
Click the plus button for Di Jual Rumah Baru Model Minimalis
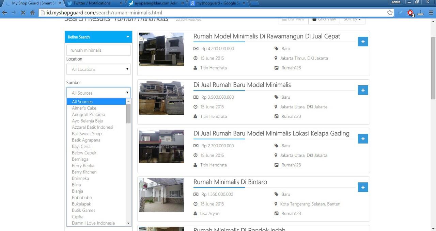pos(363,90)
